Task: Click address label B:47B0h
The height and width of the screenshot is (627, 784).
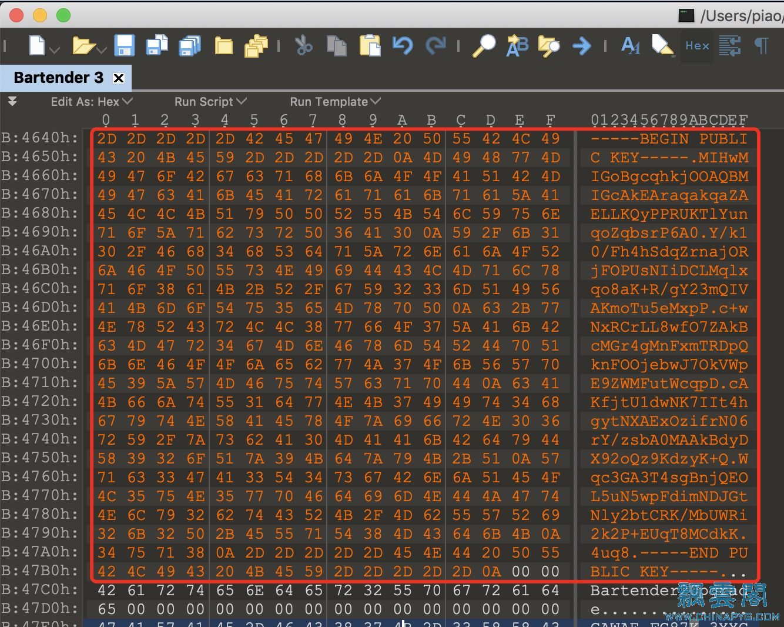Action: click(x=40, y=571)
